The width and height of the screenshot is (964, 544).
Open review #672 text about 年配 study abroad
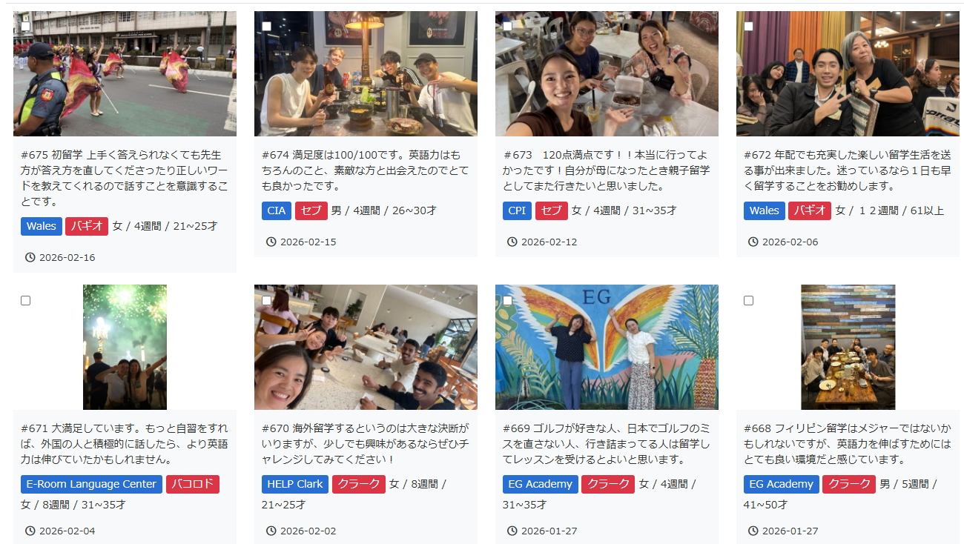[x=847, y=170]
